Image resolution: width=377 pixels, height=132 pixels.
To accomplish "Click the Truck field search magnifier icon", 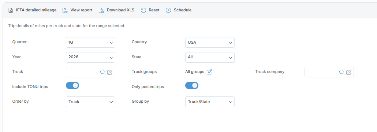I will [x=102, y=72].
